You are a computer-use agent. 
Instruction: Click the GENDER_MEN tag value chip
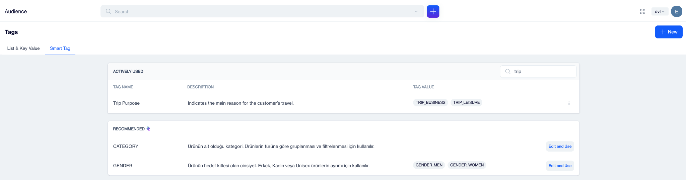(429, 165)
